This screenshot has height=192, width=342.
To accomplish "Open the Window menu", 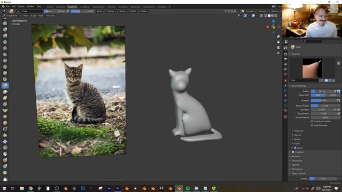I will pos(30,7).
